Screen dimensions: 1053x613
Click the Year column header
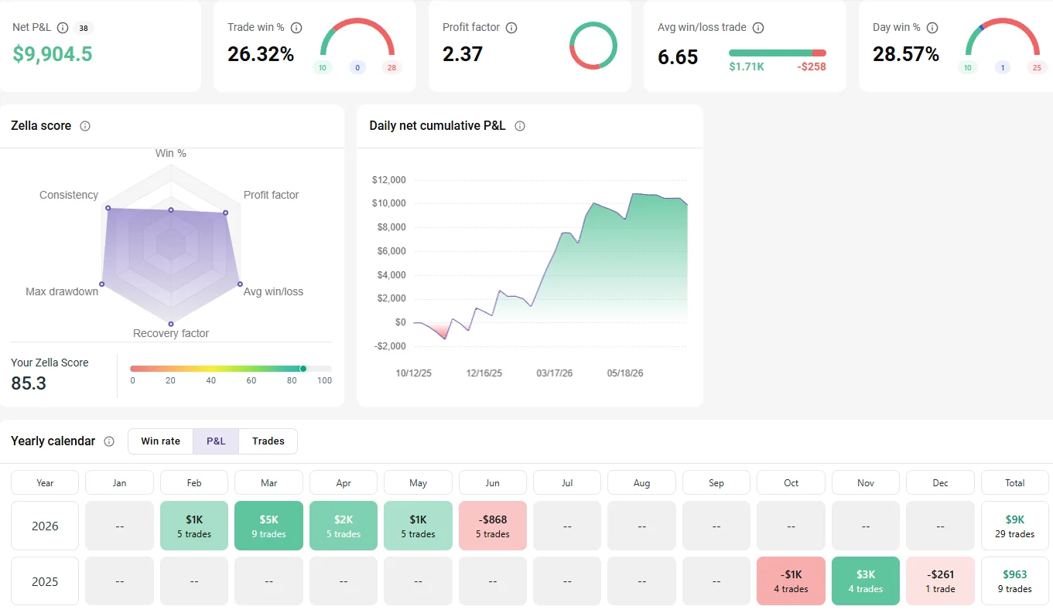[x=45, y=482]
